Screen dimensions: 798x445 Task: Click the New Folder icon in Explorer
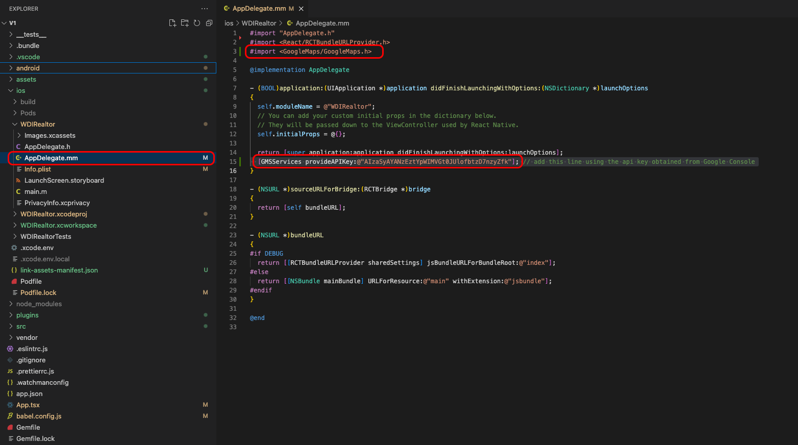coord(185,23)
